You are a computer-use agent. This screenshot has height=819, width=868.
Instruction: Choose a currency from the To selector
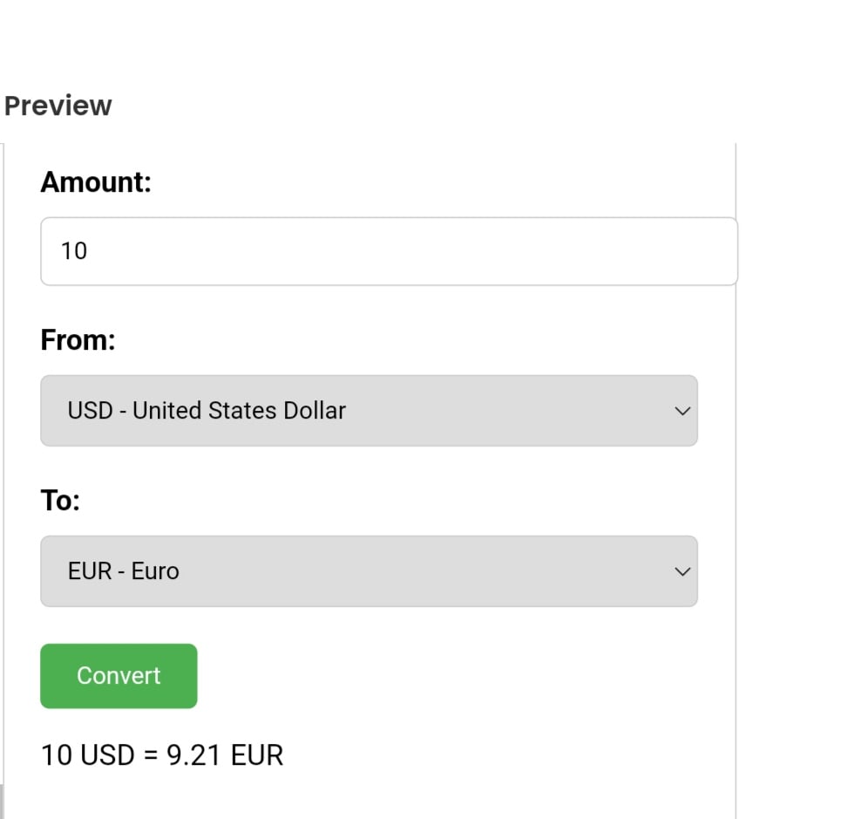pos(369,571)
